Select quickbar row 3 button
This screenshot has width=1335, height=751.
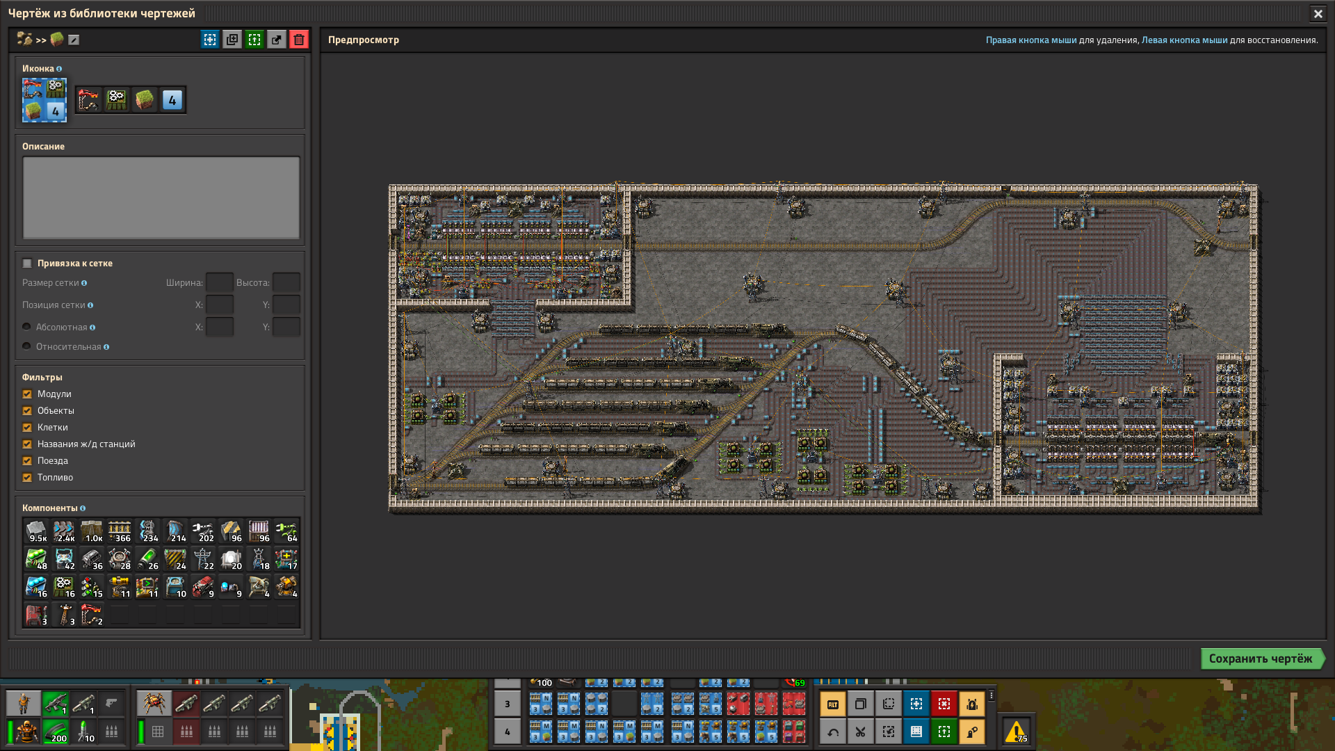point(507,704)
